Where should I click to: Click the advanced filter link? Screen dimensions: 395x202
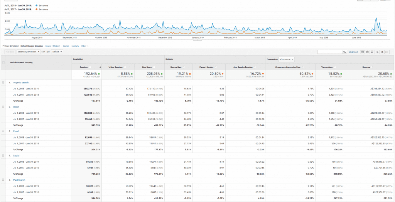coord(353,52)
